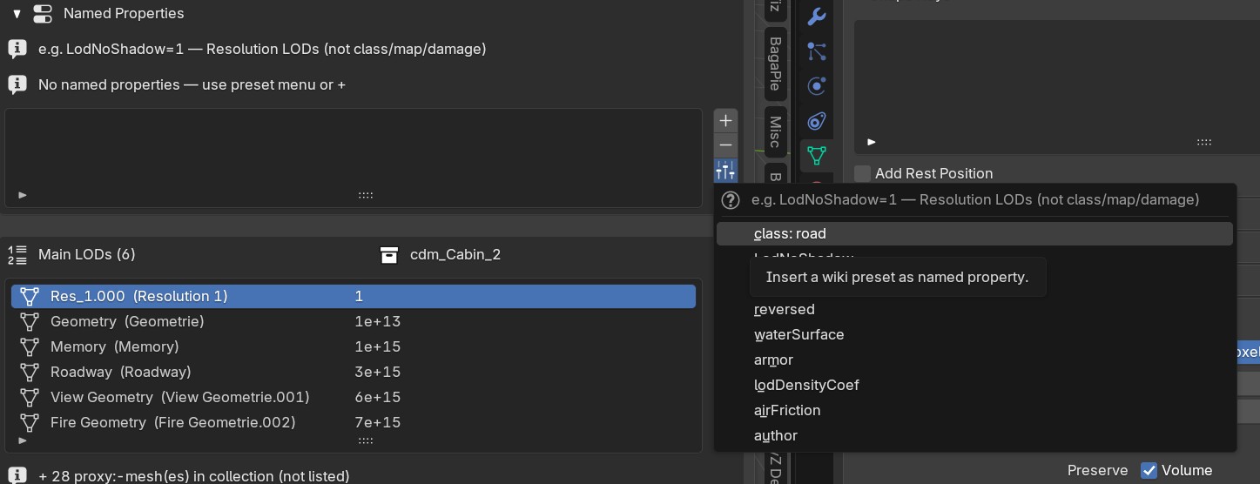Expand the Main LODs list filter arrow
This screenshot has height=484, width=1260.
(x=23, y=440)
